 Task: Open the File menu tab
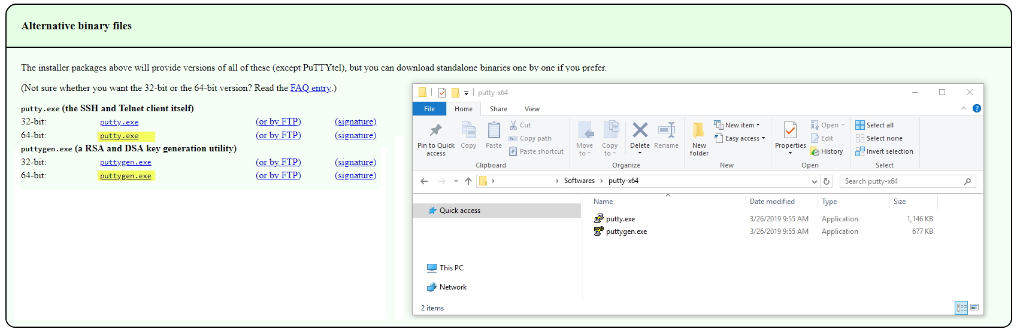click(429, 109)
